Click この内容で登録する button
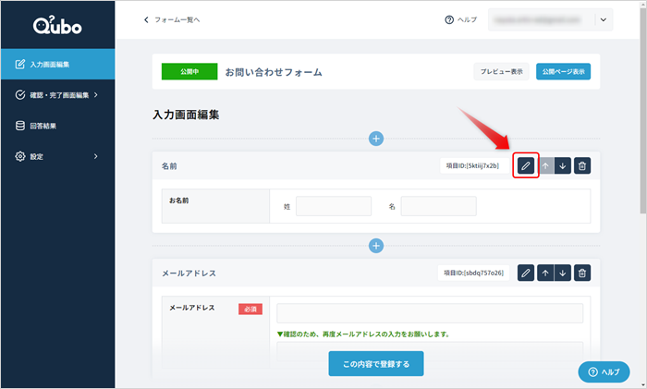 (x=376, y=364)
